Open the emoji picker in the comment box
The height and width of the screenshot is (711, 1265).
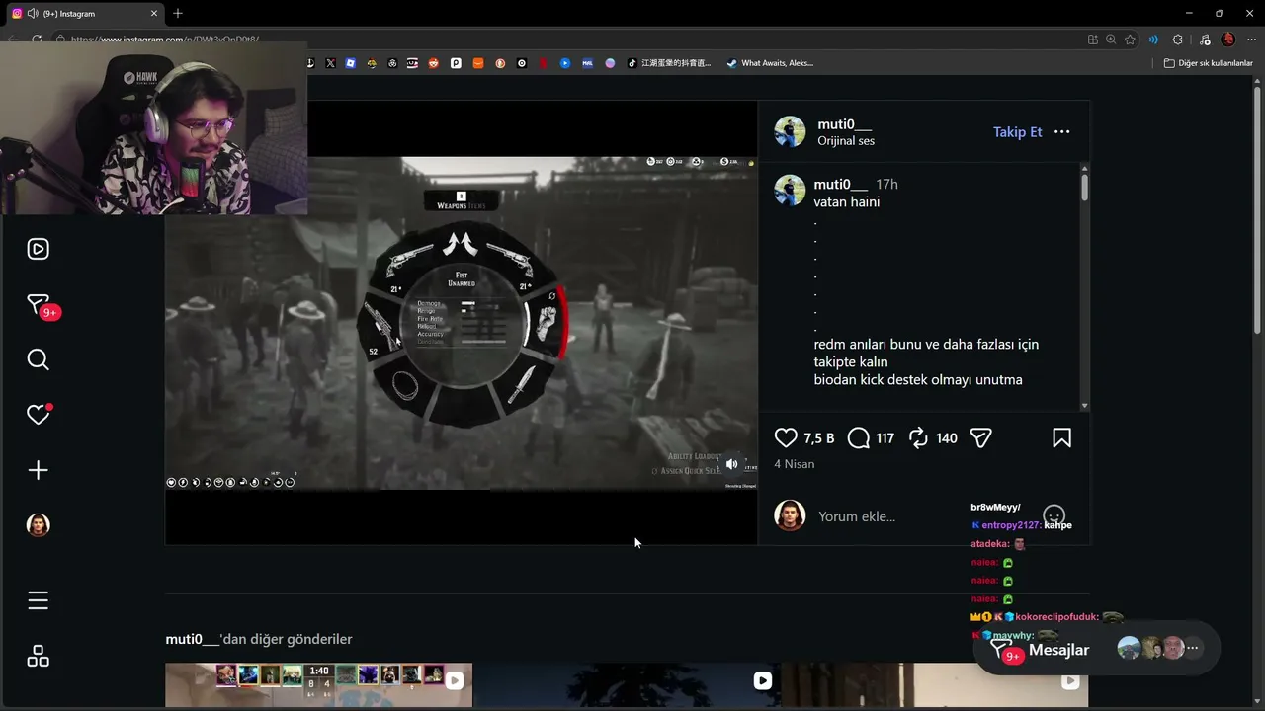pyautogui.click(x=1054, y=515)
